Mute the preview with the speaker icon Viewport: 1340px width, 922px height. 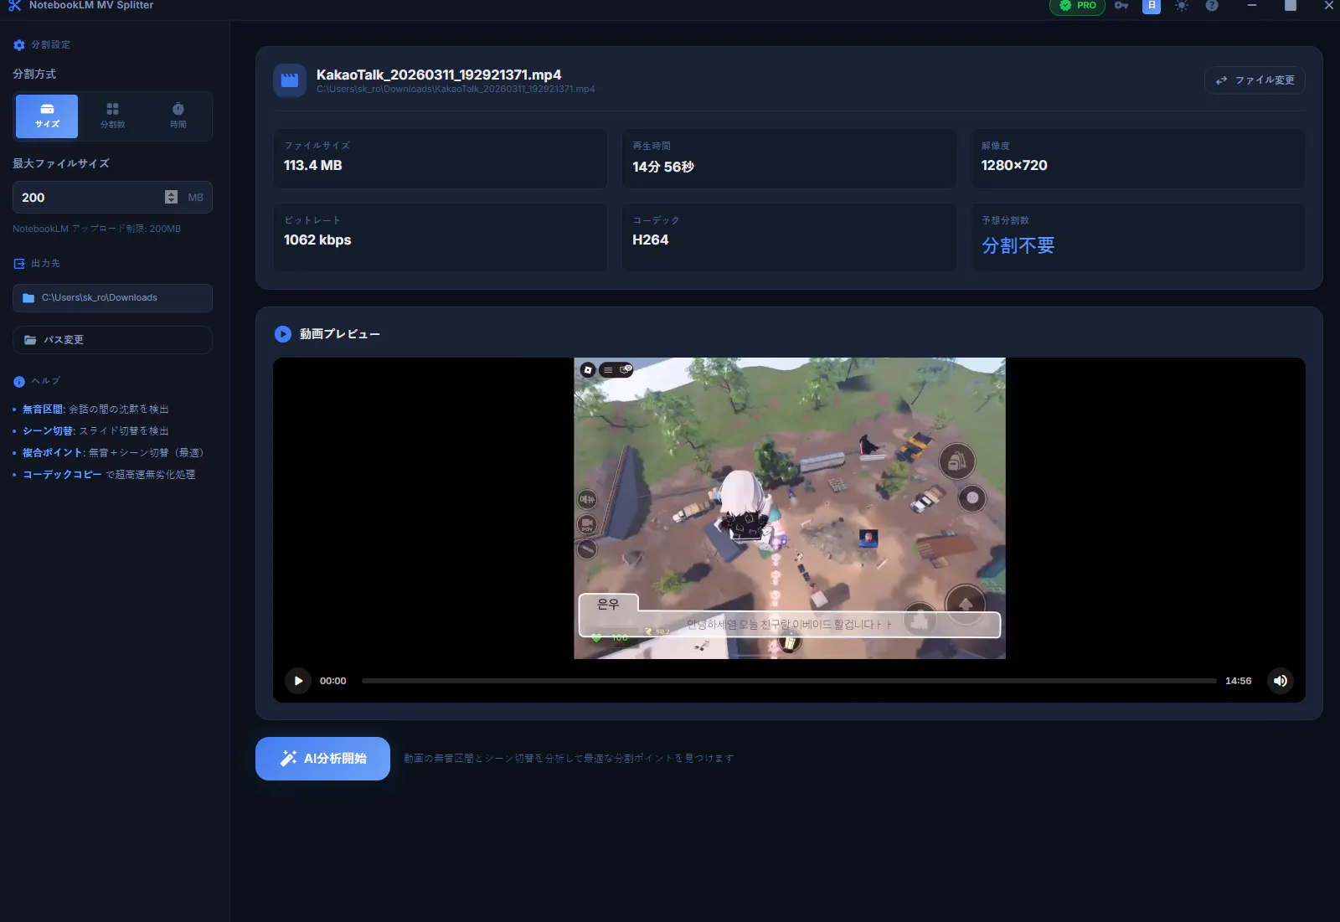[x=1281, y=681]
